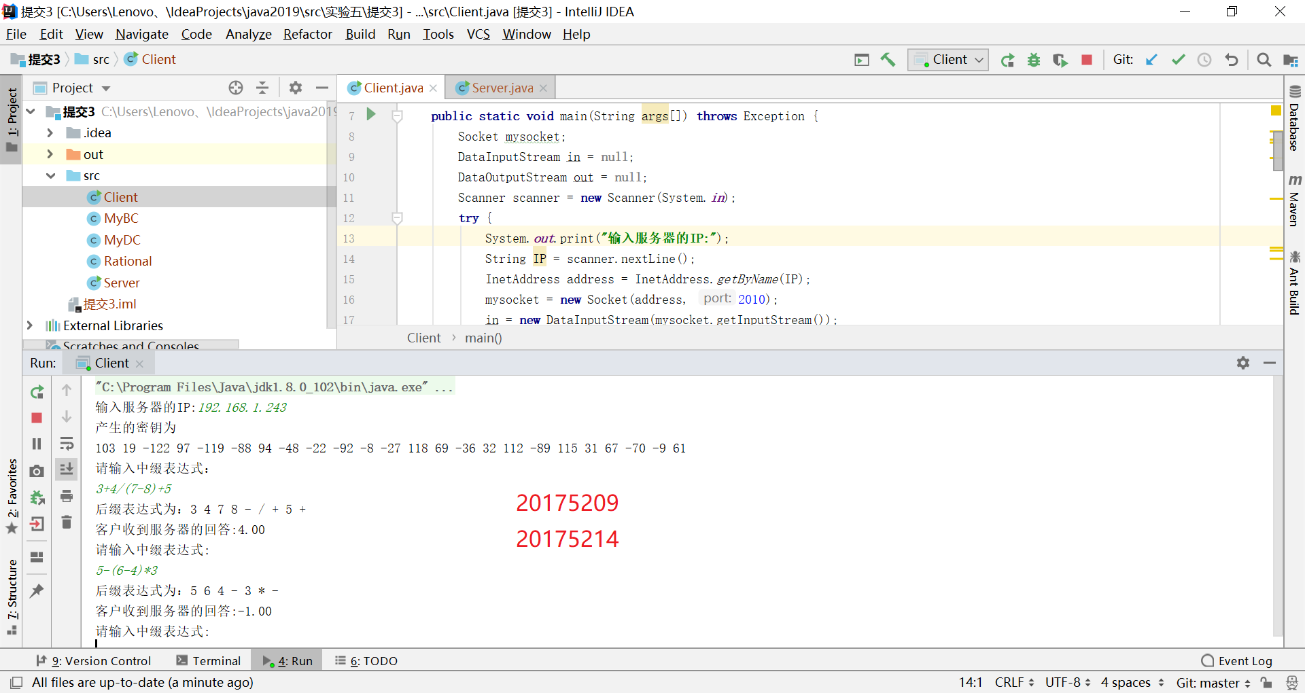Open CRLF line separator selector
This screenshot has width=1305, height=693.
point(1014,682)
